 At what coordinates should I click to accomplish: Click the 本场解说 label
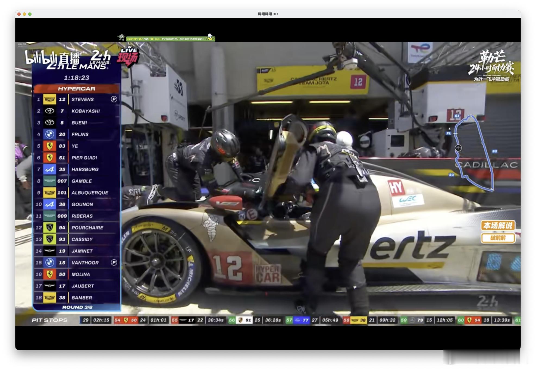click(498, 225)
